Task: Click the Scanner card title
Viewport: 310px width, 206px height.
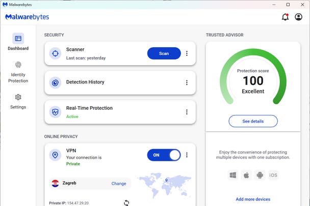Action: (x=75, y=49)
